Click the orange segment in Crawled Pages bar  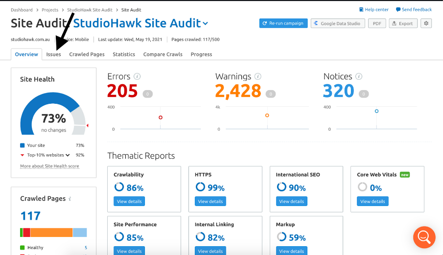coord(51,232)
